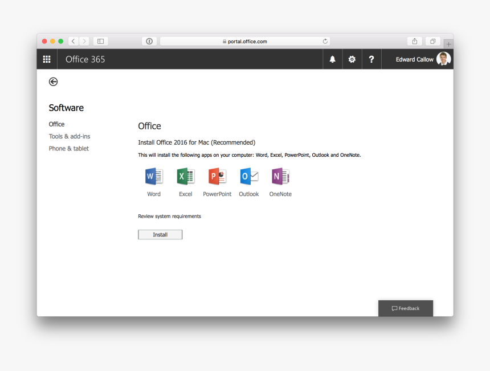Click the green macOS zoom button
Viewport: 490px width, 371px height.
pyautogui.click(x=60, y=41)
